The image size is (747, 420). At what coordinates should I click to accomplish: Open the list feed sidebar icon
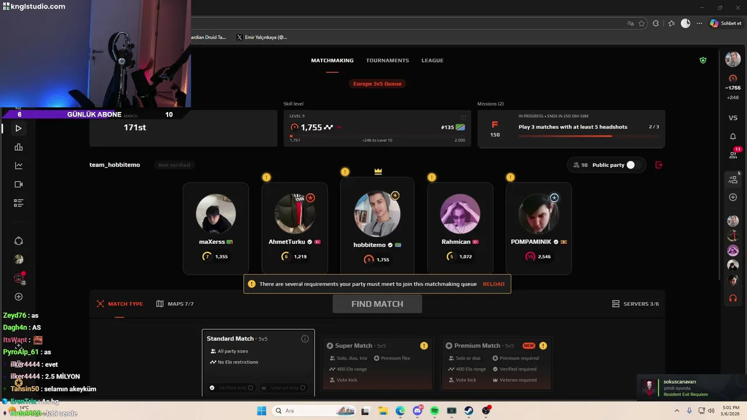coord(19,203)
